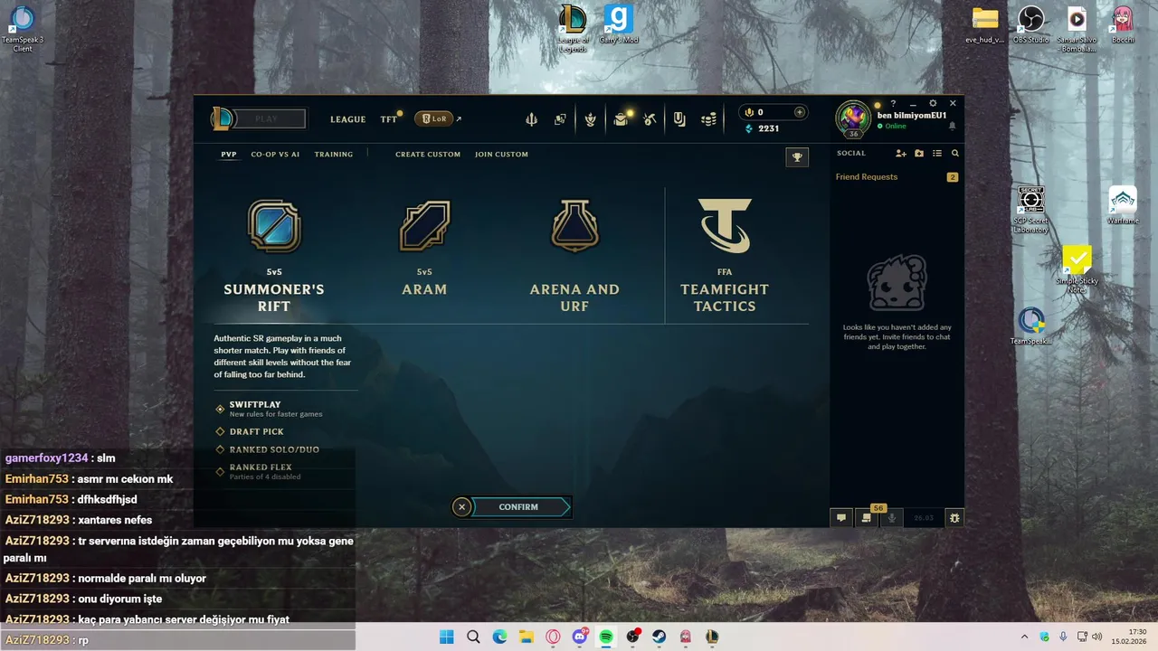1158x651 pixels.
Task: Open the Your Shop tag icon
Action: (679, 119)
